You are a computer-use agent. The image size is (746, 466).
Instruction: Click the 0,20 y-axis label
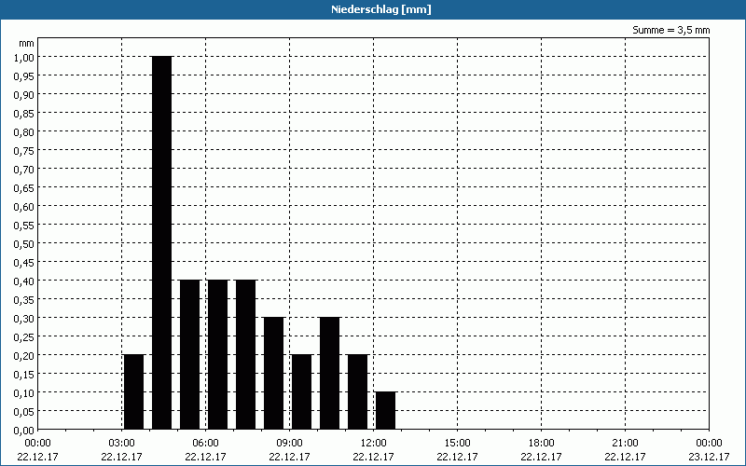click(24, 356)
